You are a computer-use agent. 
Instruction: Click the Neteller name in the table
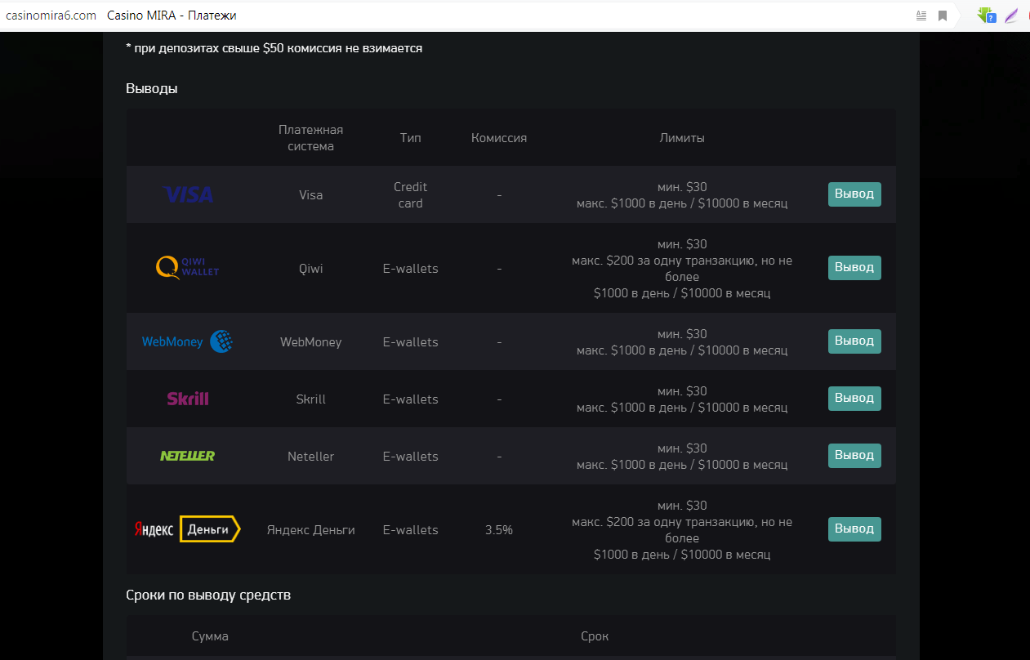click(311, 457)
